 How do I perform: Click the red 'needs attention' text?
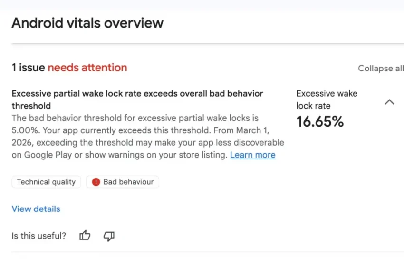pyautogui.click(x=87, y=68)
